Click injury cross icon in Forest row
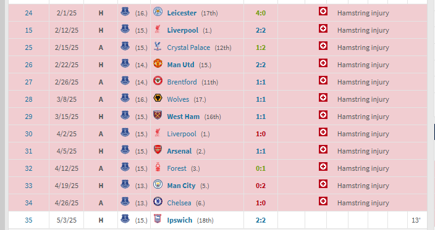Image resolution: width=435 pixels, height=230 pixels. tap(323, 166)
